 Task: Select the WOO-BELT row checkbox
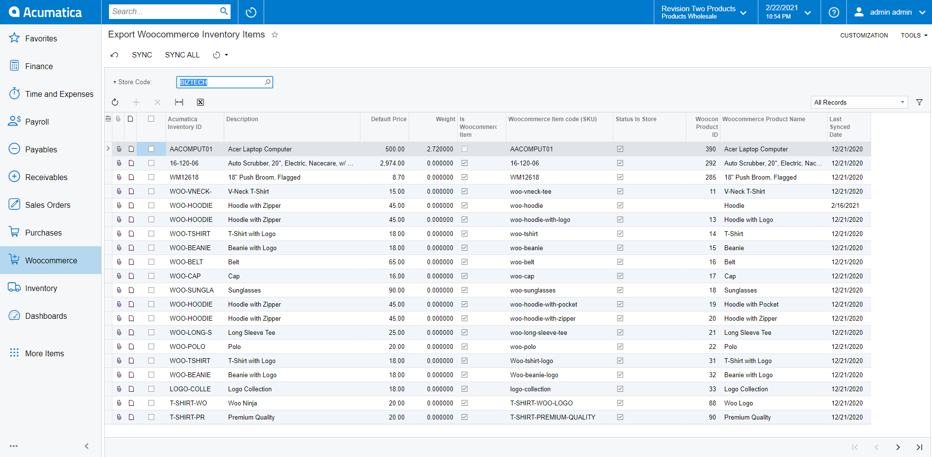pos(151,262)
